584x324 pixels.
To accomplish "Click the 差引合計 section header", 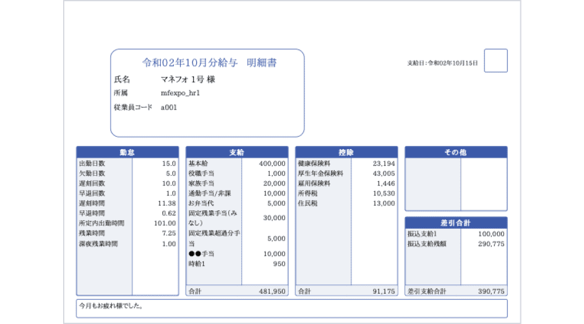I will click(456, 223).
